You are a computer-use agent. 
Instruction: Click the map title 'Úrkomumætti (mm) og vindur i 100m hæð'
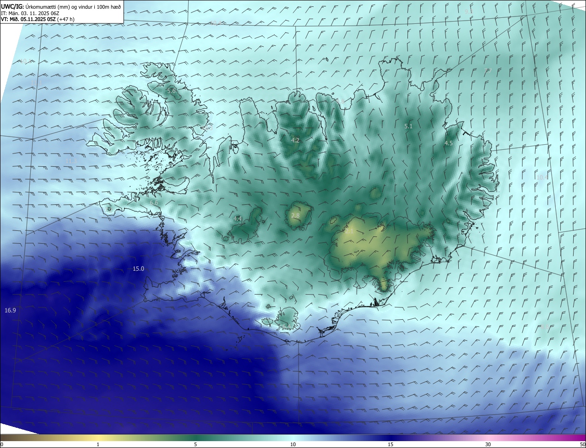73,6
